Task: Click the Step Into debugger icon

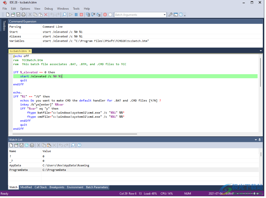Action: [88, 15]
